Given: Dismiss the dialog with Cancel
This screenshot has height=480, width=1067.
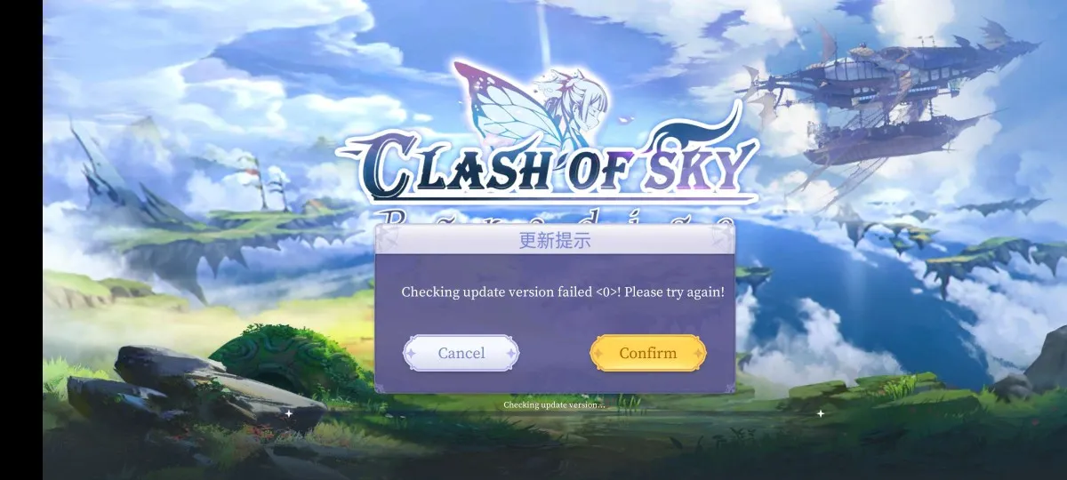Looking at the screenshot, I should tap(461, 353).
